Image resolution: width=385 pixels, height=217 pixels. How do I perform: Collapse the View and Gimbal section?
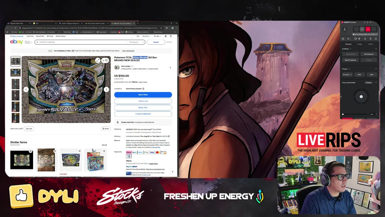click(376, 83)
